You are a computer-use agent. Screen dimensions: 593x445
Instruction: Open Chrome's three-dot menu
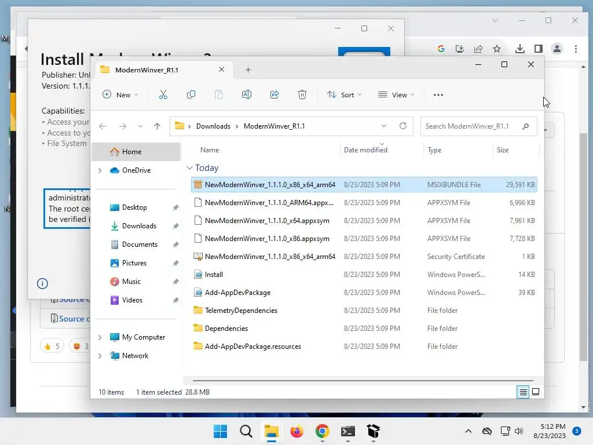[576, 49]
